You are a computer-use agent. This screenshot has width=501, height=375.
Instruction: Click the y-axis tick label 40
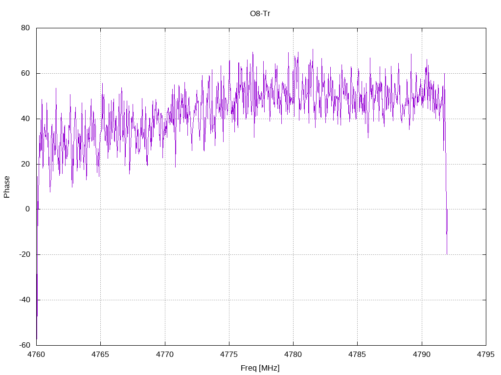click(25, 119)
